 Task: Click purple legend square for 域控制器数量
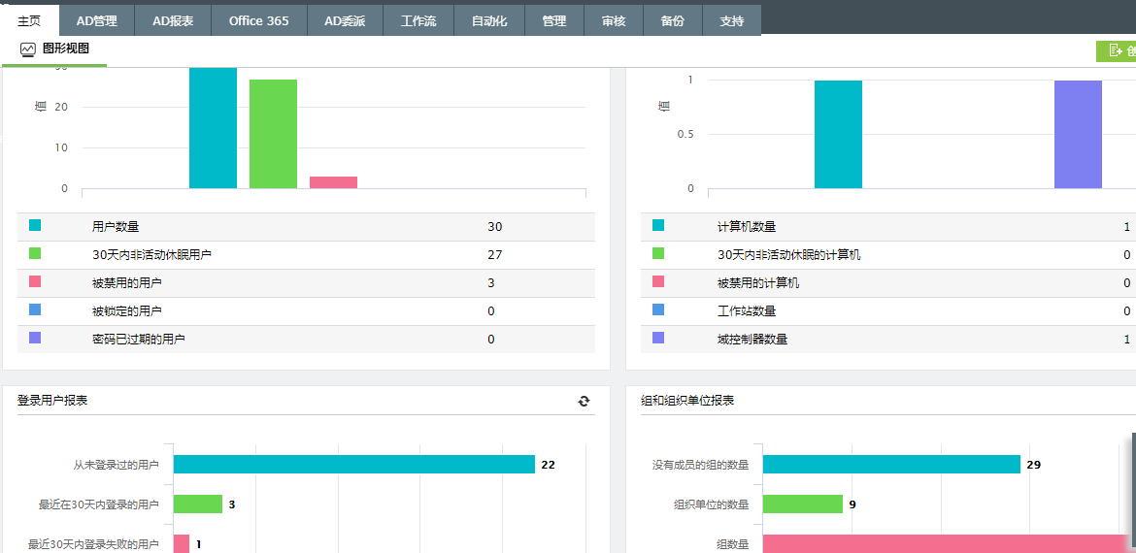click(x=658, y=338)
